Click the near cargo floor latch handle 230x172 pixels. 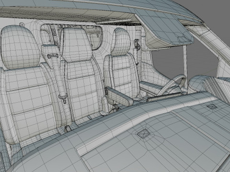tap(143, 133)
